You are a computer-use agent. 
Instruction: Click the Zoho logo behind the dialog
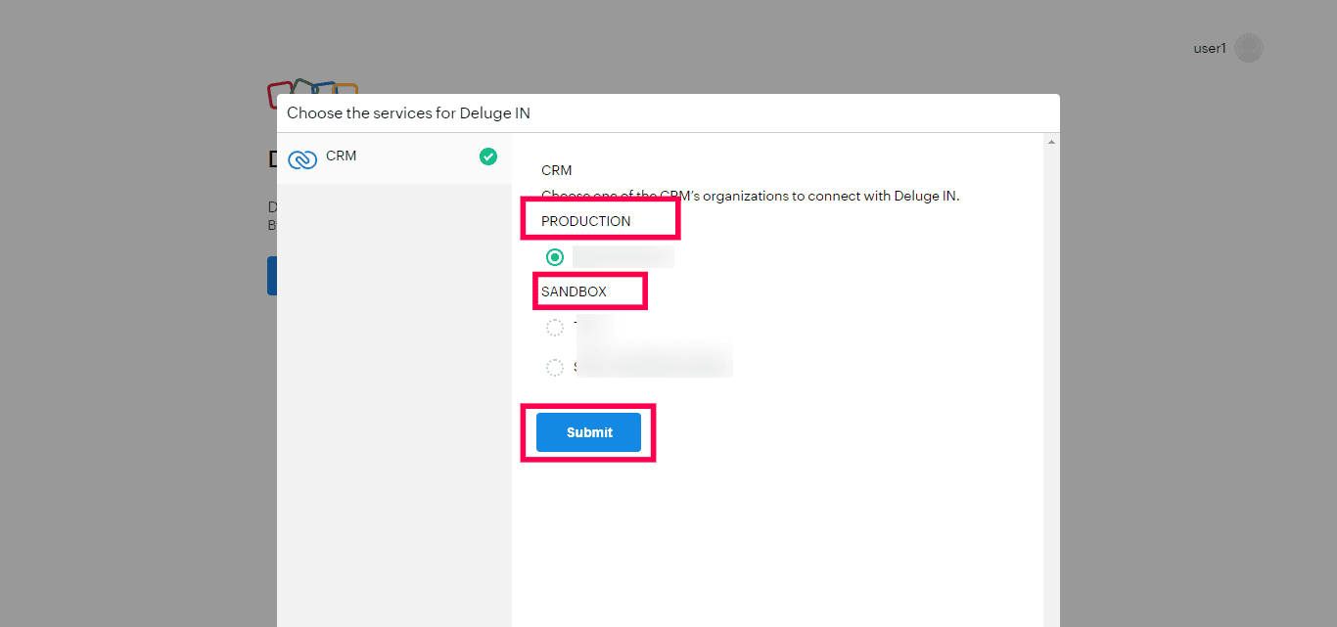pos(313,87)
